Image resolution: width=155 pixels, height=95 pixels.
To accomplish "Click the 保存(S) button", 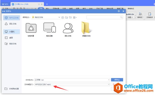I will tap(117, 80).
